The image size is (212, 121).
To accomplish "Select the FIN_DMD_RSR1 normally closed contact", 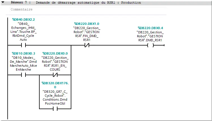I will (x=87, y=45).
